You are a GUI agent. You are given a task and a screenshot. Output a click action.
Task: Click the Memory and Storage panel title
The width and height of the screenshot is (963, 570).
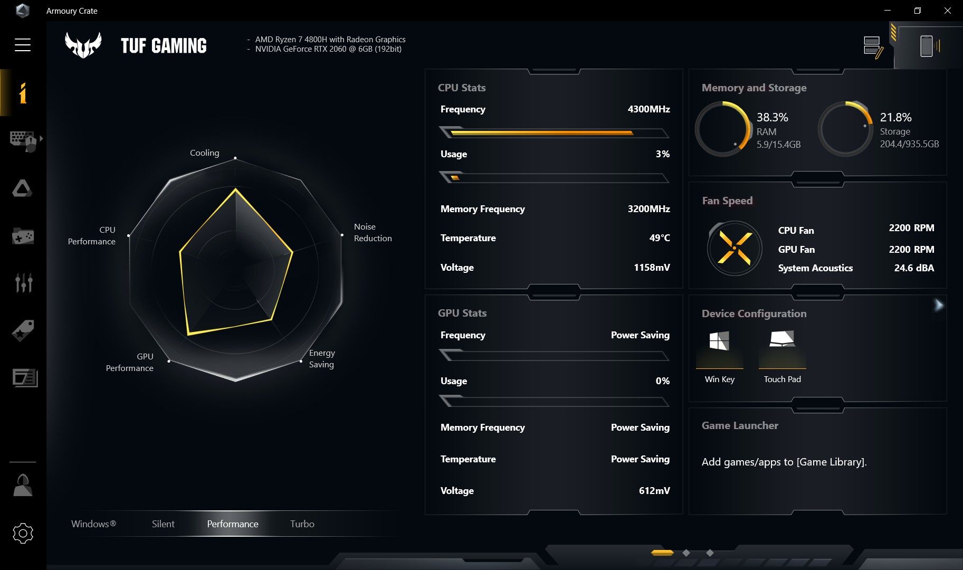(754, 88)
